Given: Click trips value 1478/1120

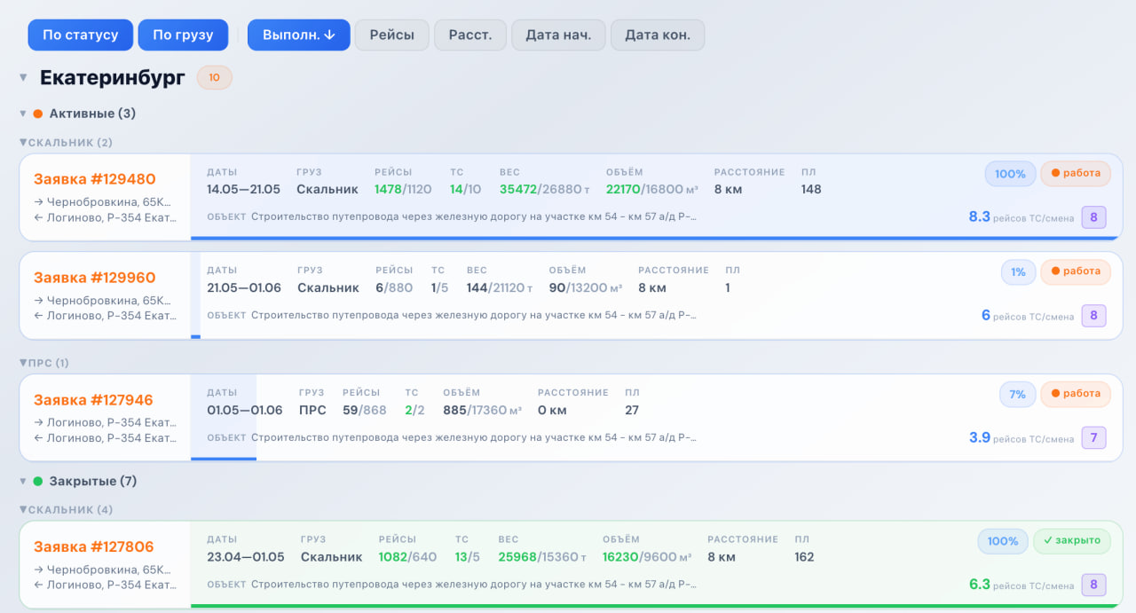Looking at the screenshot, I should [403, 189].
